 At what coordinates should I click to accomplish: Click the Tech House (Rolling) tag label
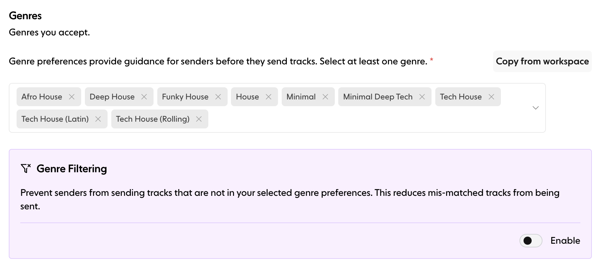pyautogui.click(x=153, y=119)
